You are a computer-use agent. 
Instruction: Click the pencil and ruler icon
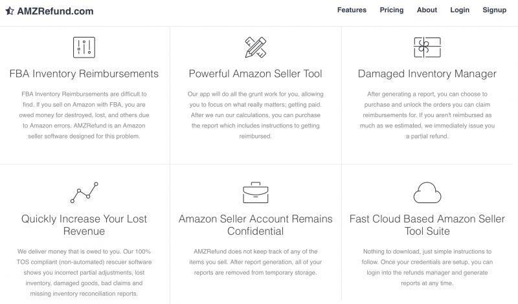pyautogui.click(x=255, y=47)
